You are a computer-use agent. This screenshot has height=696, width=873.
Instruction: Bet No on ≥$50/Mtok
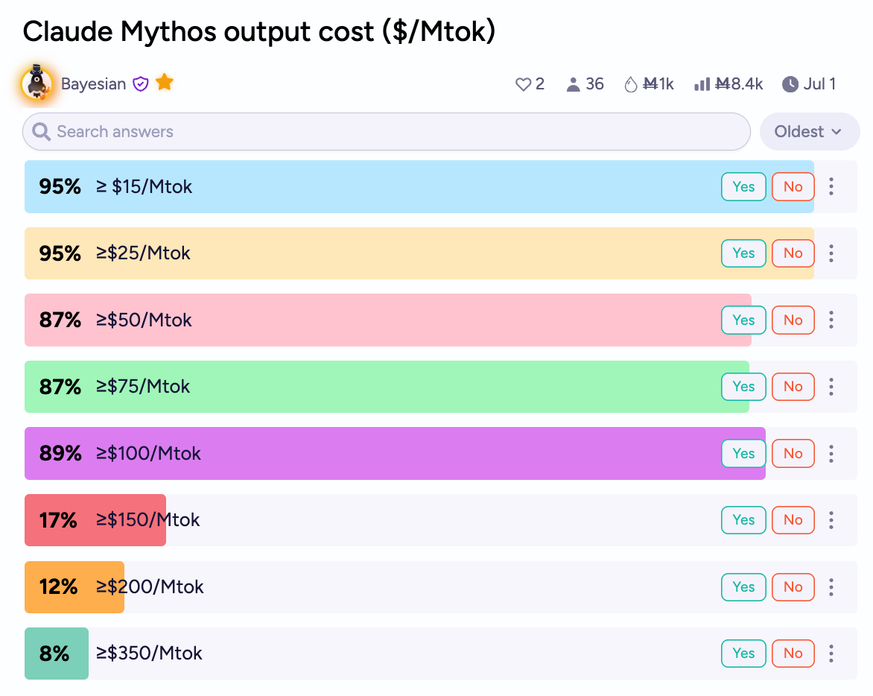pyautogui.click(x=793, y=320)
